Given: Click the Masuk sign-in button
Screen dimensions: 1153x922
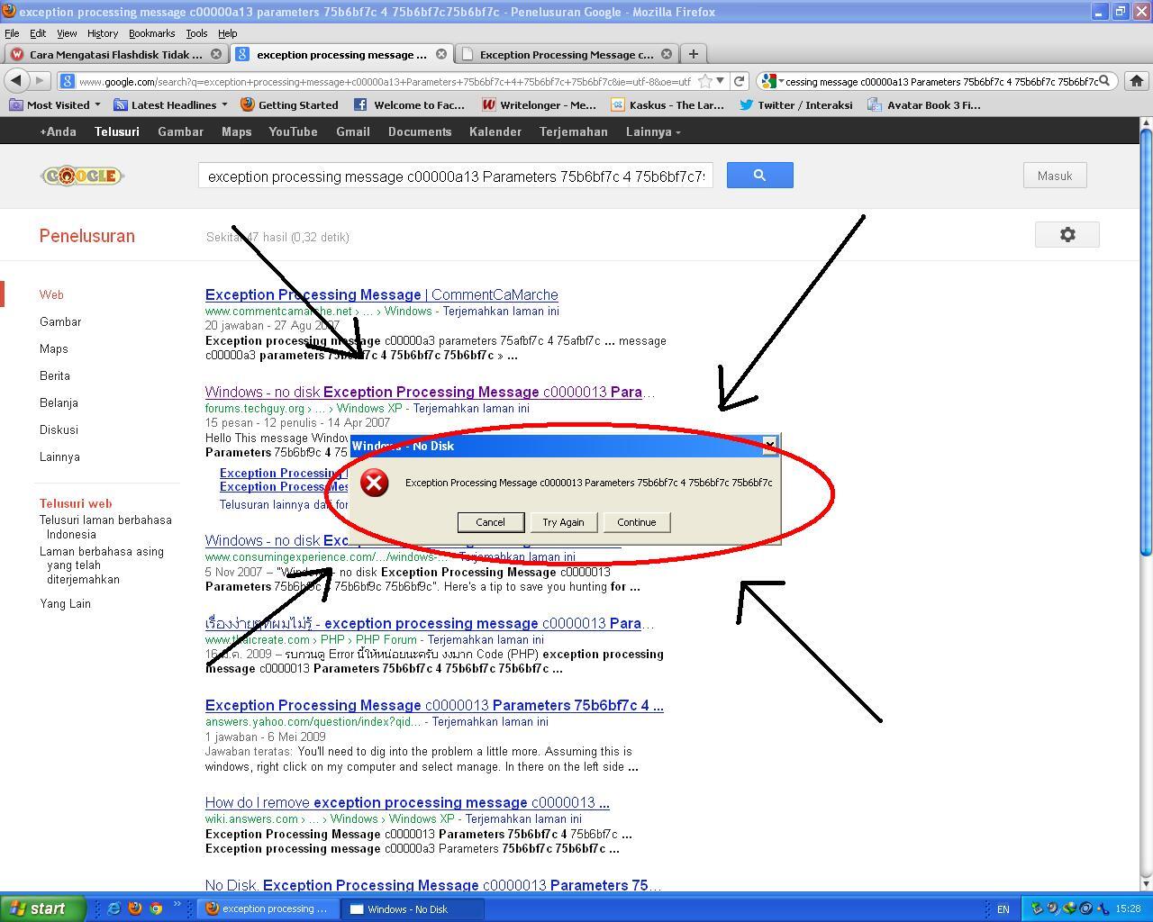Looking at the screenshot, I should pos(1055,176).
